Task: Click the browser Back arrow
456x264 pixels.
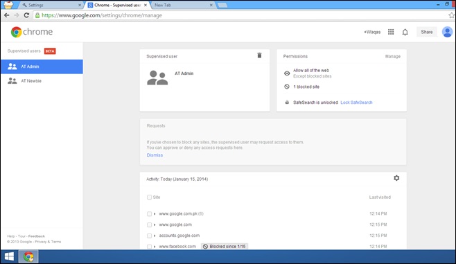Action: pyautogui.click(x=6, y=15)
